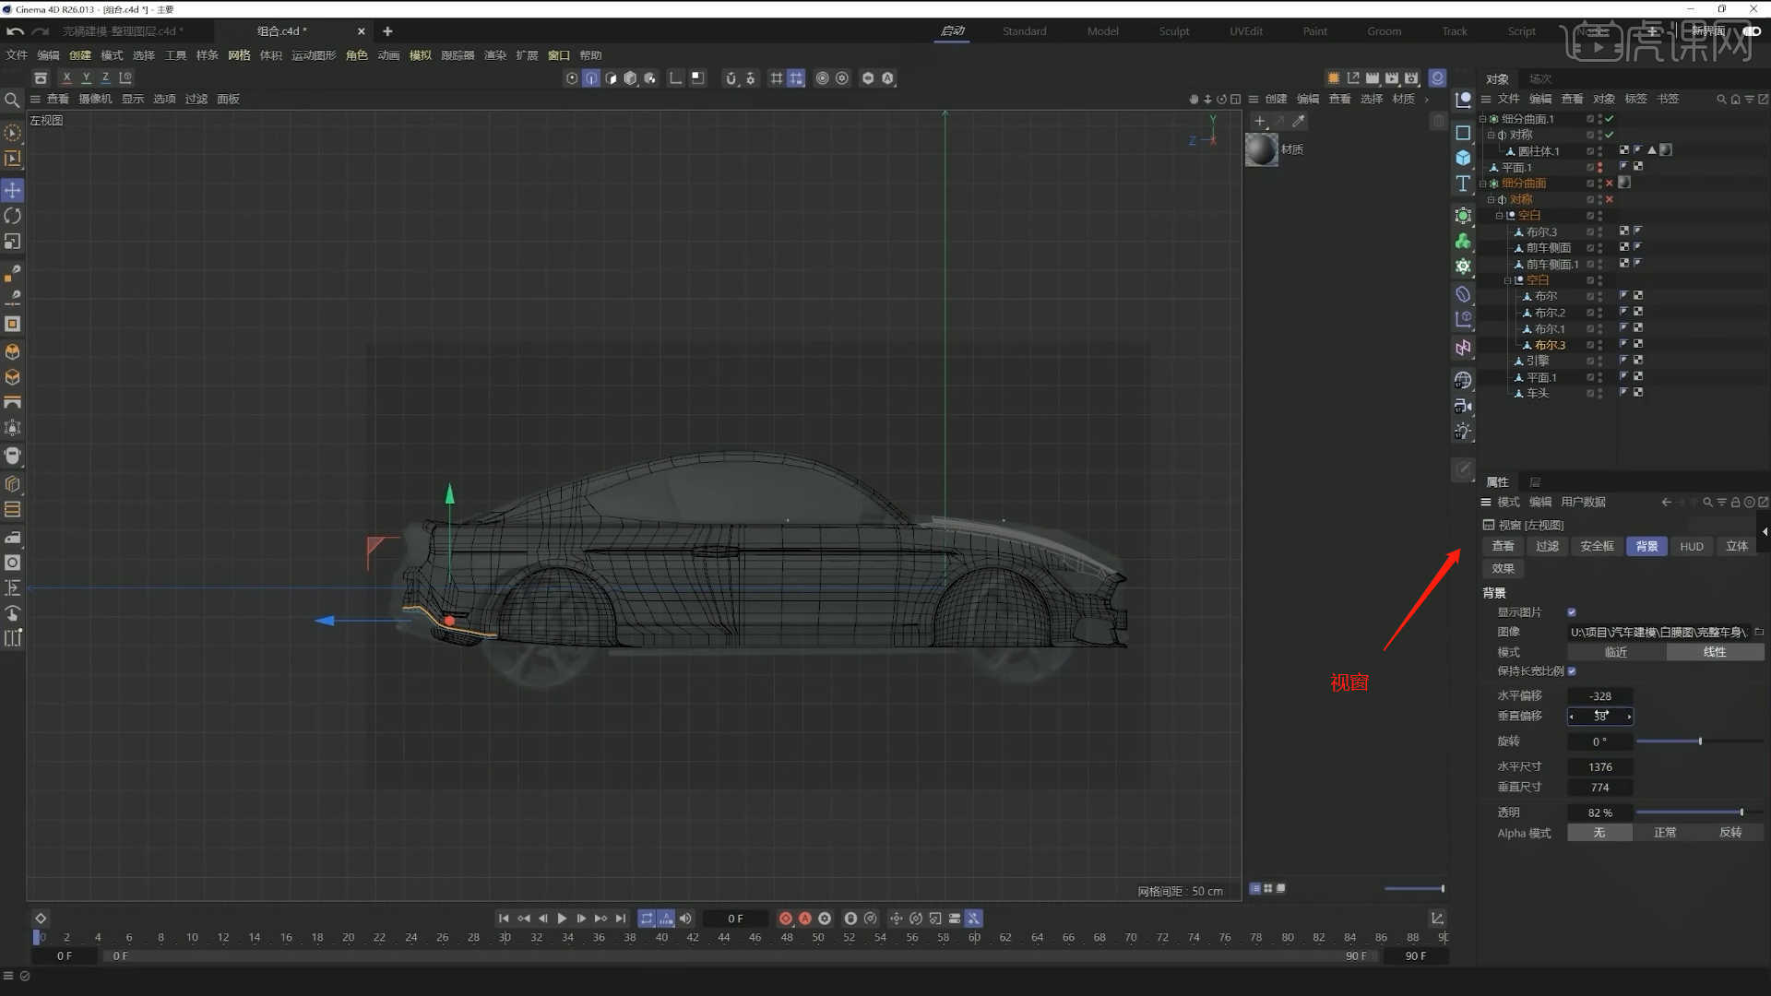Click attribute manager lock icon

(x=1735, y=503)
